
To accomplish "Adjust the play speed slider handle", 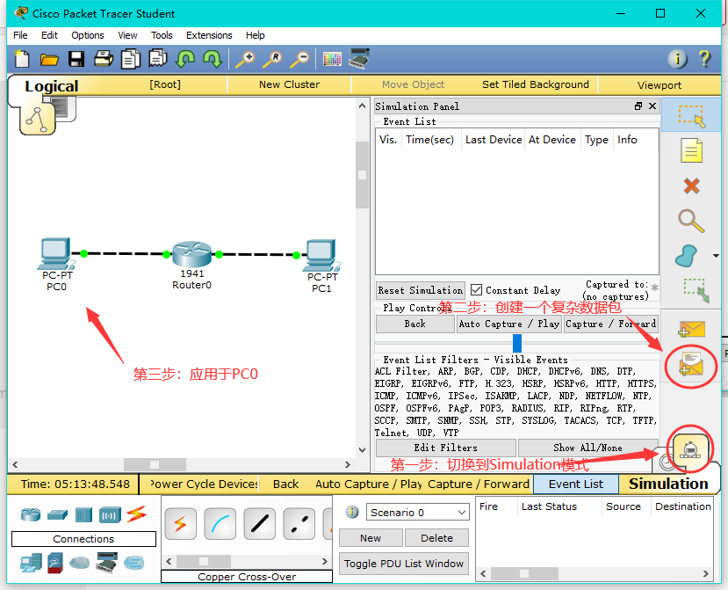I will click(x=516, y=343).
